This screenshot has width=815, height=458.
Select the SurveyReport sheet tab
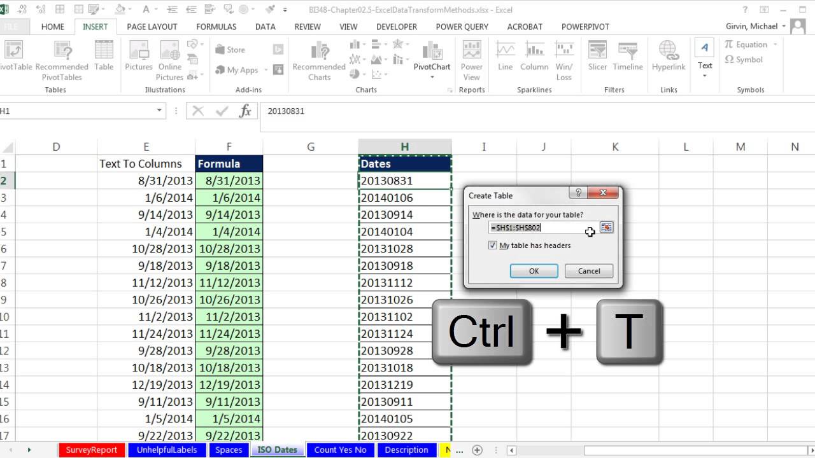(x=91, y=450)
